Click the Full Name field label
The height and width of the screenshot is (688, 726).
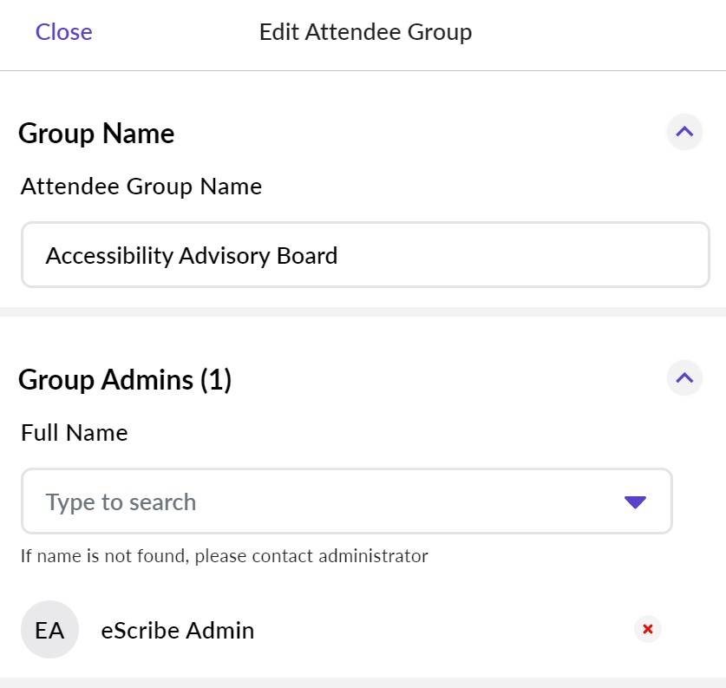pyautogui.click(x=74, y=432)
